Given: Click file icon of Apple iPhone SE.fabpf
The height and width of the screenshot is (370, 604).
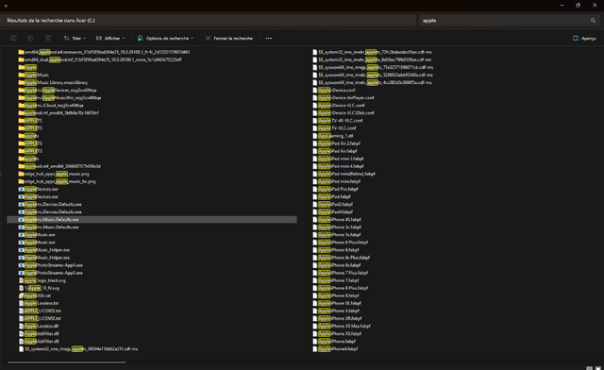Looking at the screenshot, I should tap(315, 303).
